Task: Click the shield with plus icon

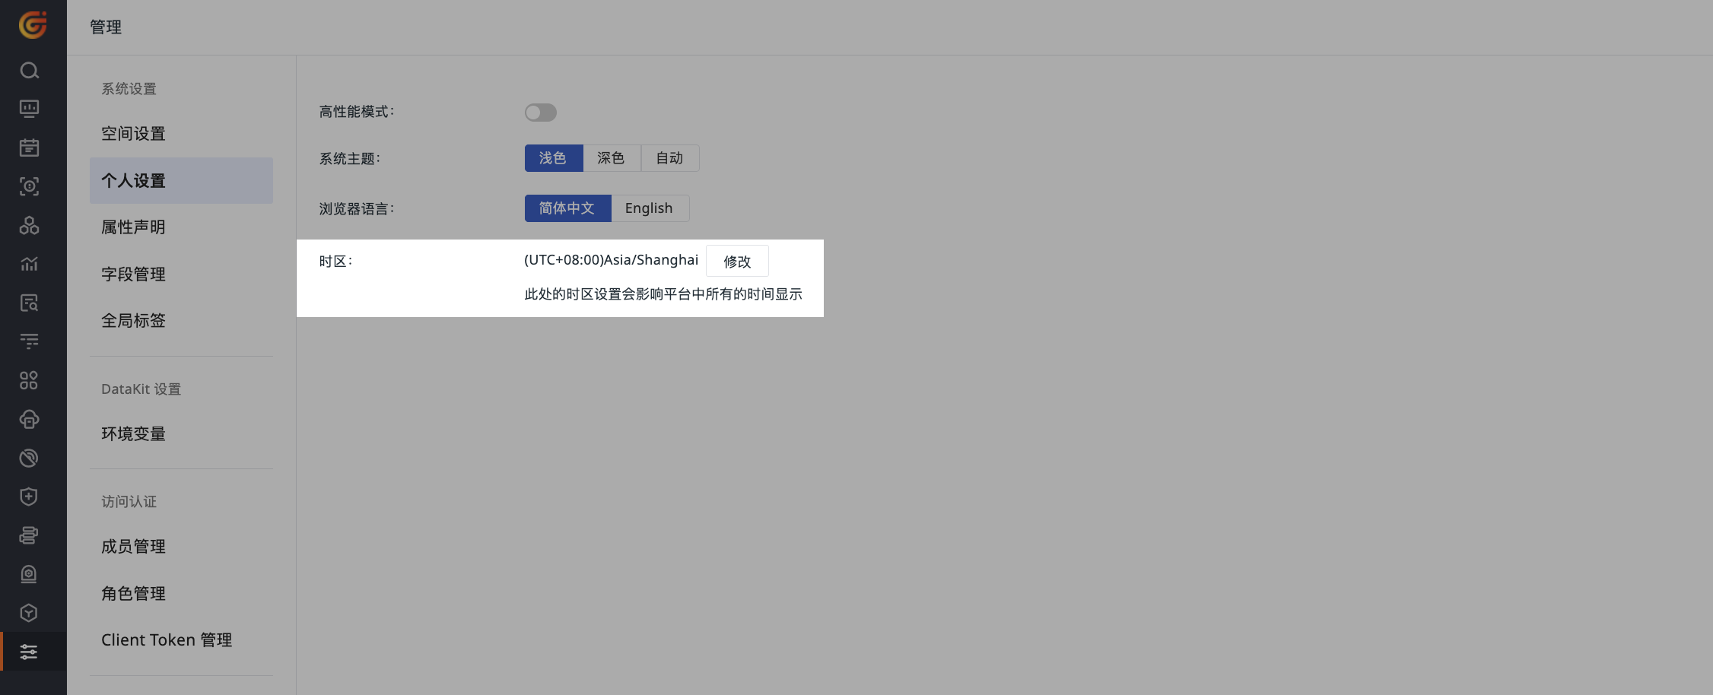Action: tap(29, 497)
